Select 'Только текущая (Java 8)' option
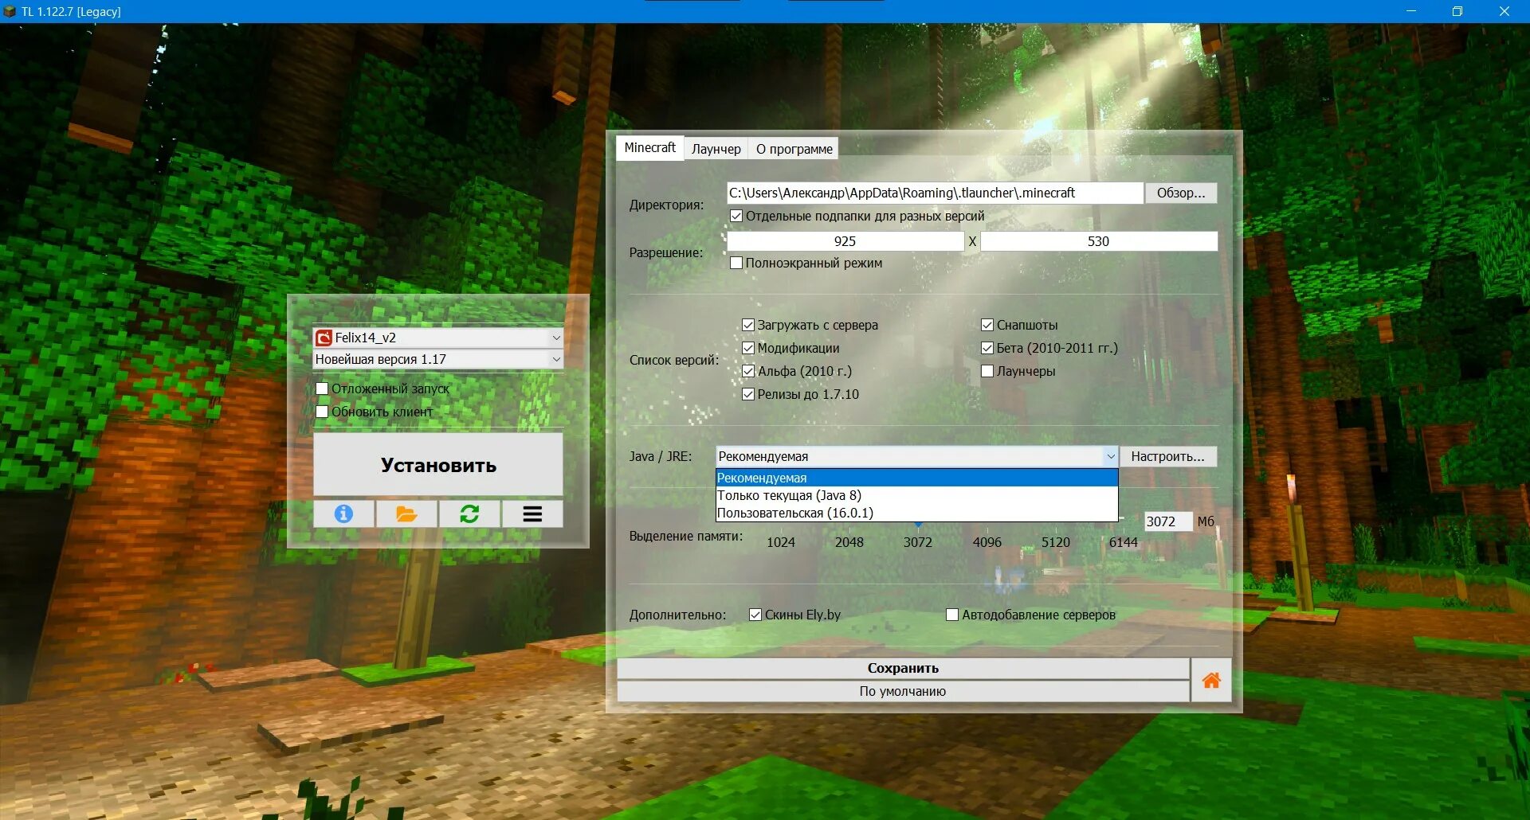This screenshot has height=820, width=1530. click(x=916, y=495)
